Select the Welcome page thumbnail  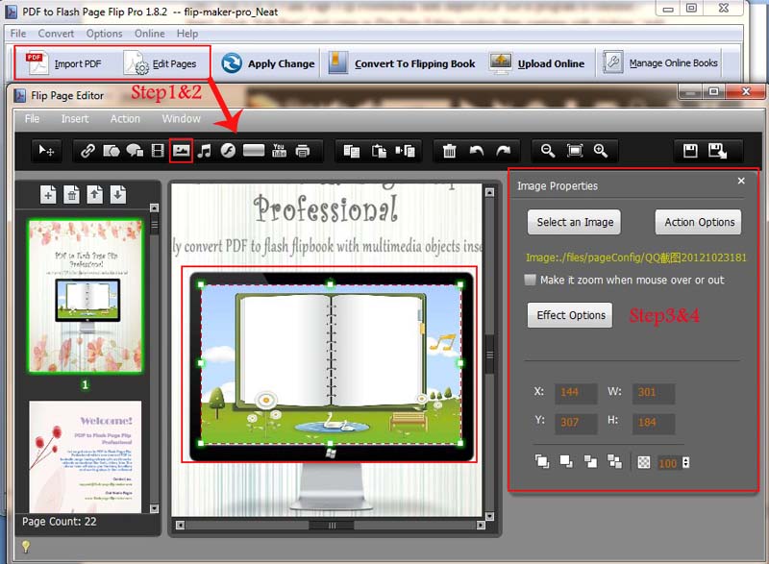point(86,456)
